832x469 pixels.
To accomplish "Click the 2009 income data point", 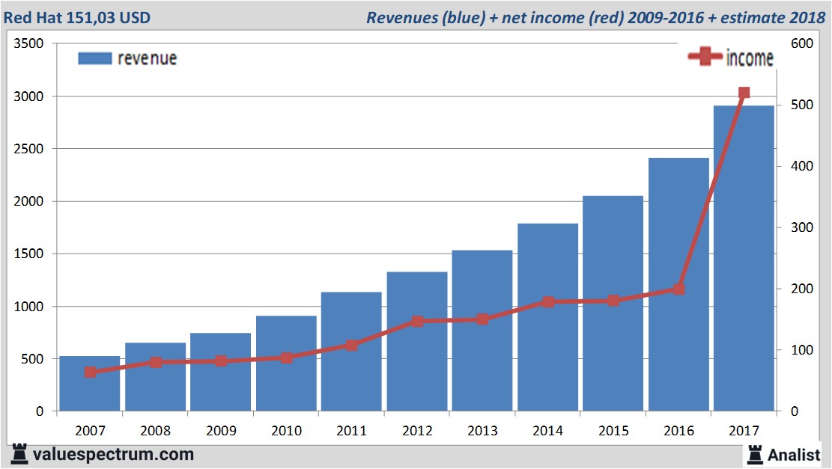I will (221, 361).
